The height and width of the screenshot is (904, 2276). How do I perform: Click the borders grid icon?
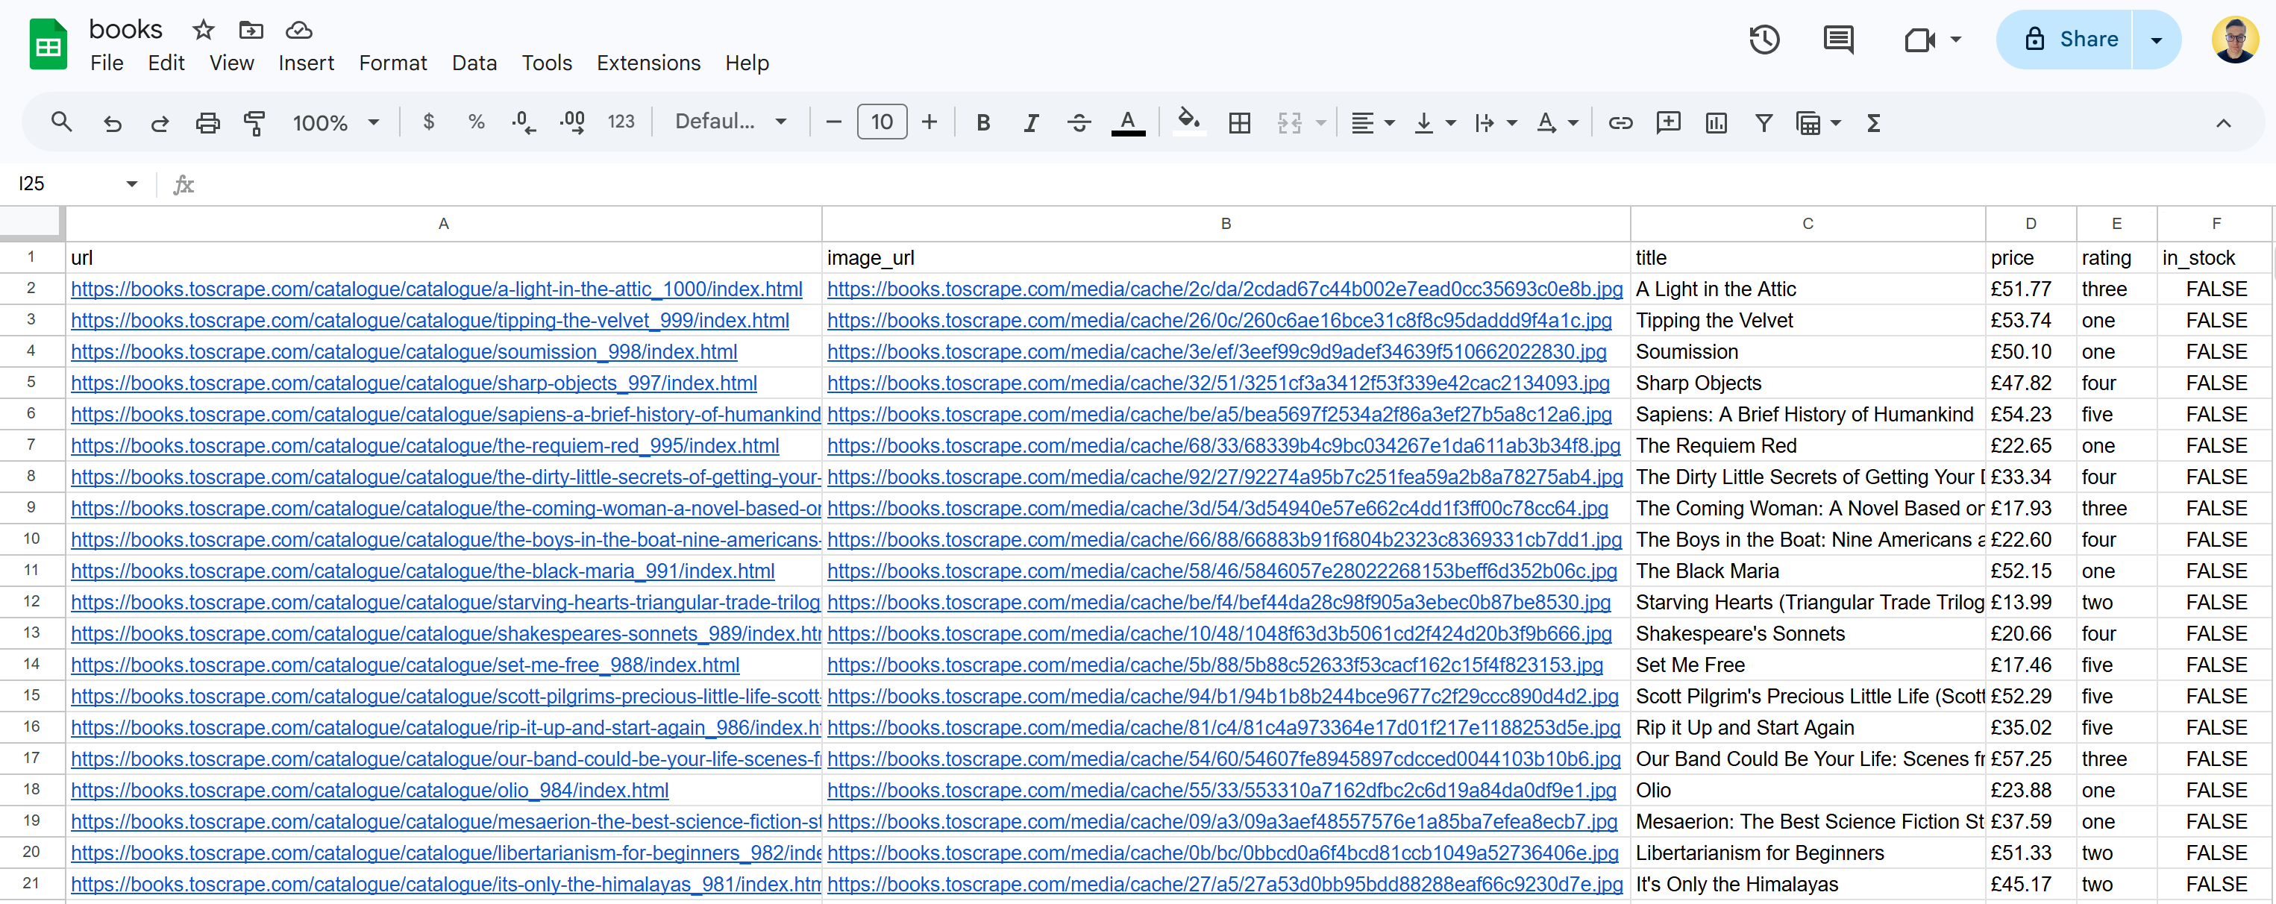pyautogui.click(x=1240, y=123)
